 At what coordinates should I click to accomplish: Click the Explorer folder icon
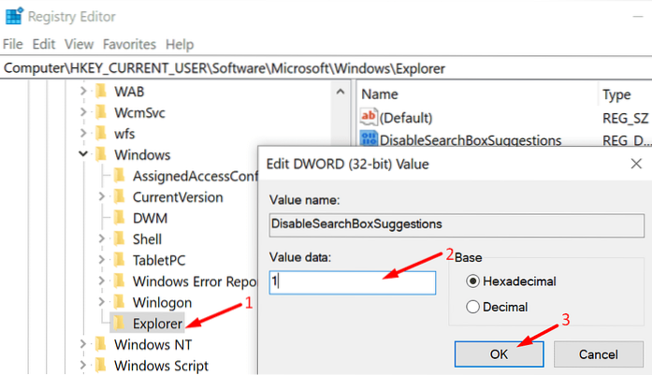coord(118,323)
